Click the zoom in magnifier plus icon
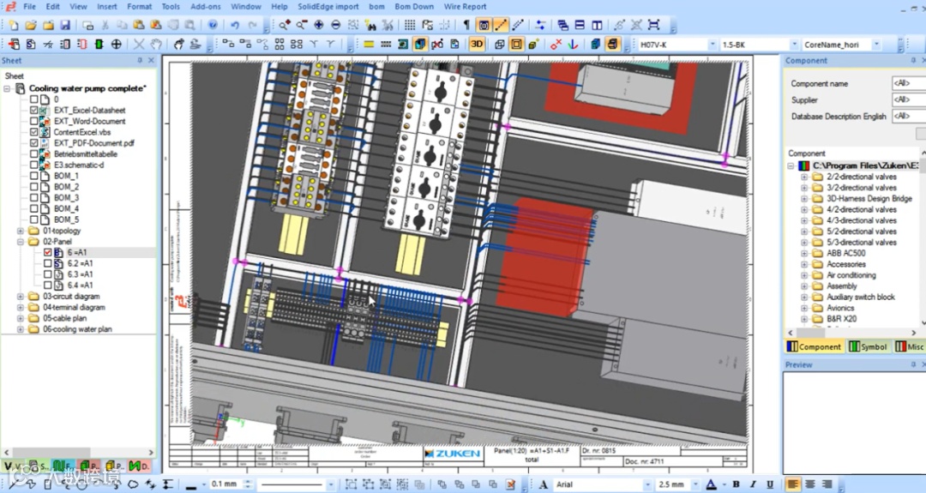The width and height of the screenshot is (926, 493). click(x=284, y=26)
